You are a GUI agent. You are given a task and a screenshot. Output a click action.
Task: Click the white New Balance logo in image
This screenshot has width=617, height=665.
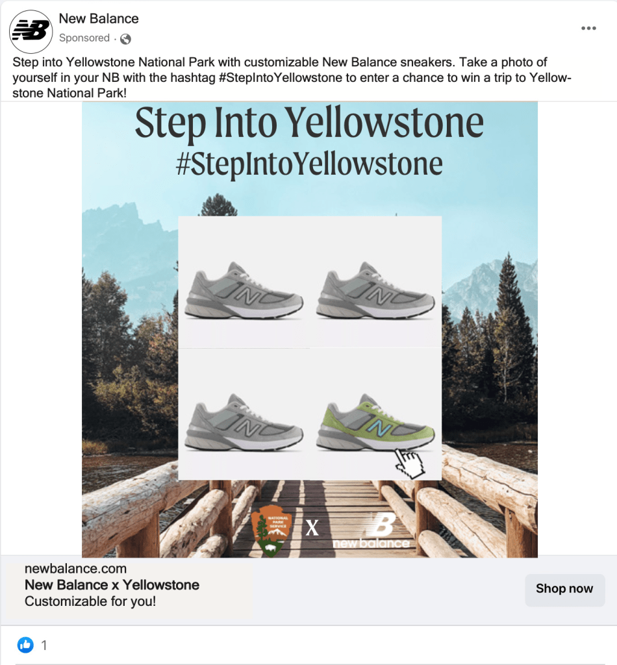(x=371, y=530)
